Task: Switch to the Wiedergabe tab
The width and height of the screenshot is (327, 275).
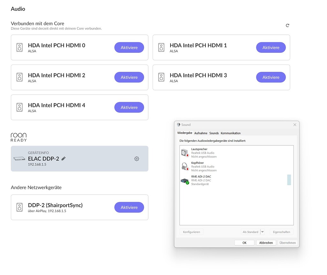Action: [185, 133]
